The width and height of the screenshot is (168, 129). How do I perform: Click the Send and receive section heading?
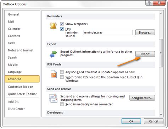tap(59, 89)
